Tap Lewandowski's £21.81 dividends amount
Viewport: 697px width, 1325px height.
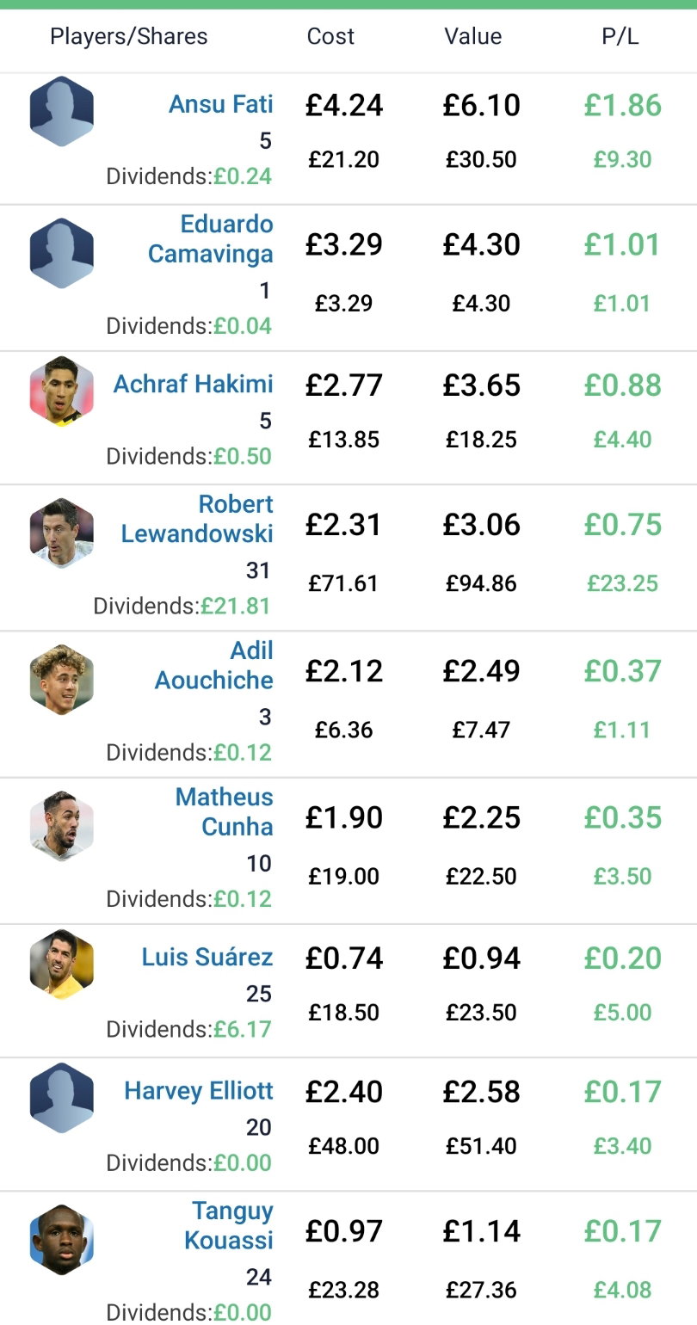tap(236, 606)
